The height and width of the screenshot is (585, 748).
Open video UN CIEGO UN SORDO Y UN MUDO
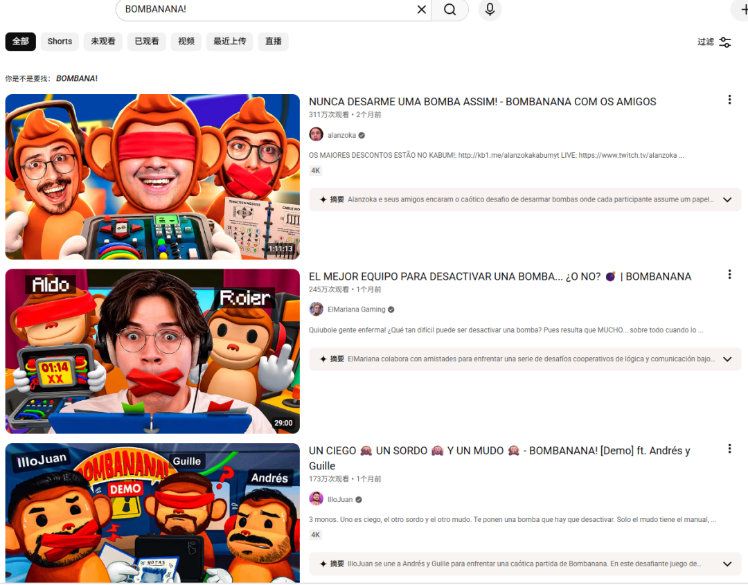coord(499,458)
